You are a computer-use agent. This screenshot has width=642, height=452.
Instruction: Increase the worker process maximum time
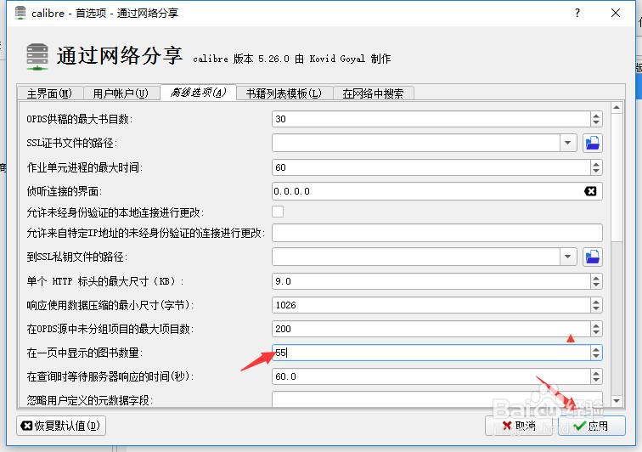pyautogui.click(x=596, y=164)
